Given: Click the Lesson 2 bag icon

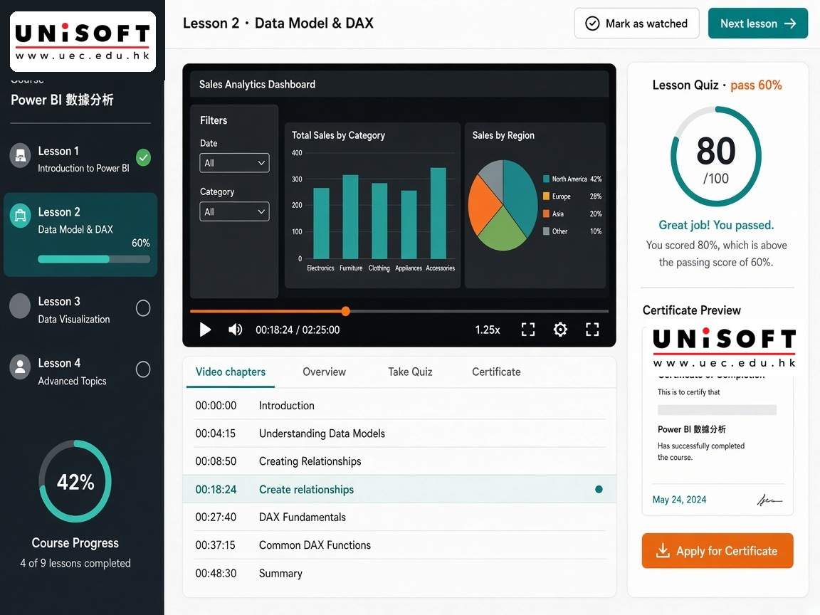Looking at the screenshot, I should click(21, 215).
